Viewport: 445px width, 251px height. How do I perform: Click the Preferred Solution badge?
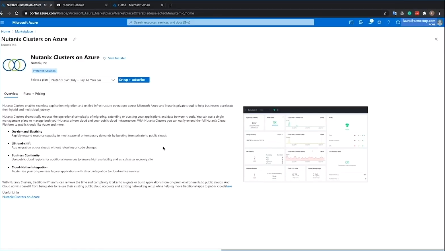point(44,71)
